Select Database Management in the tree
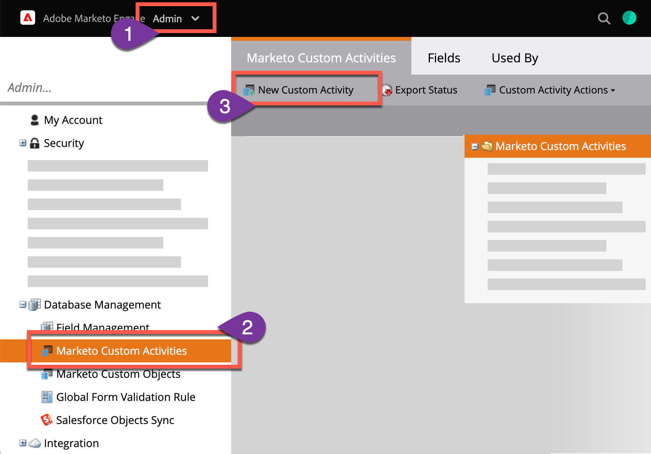651x454 pixels. click(102, 305)
